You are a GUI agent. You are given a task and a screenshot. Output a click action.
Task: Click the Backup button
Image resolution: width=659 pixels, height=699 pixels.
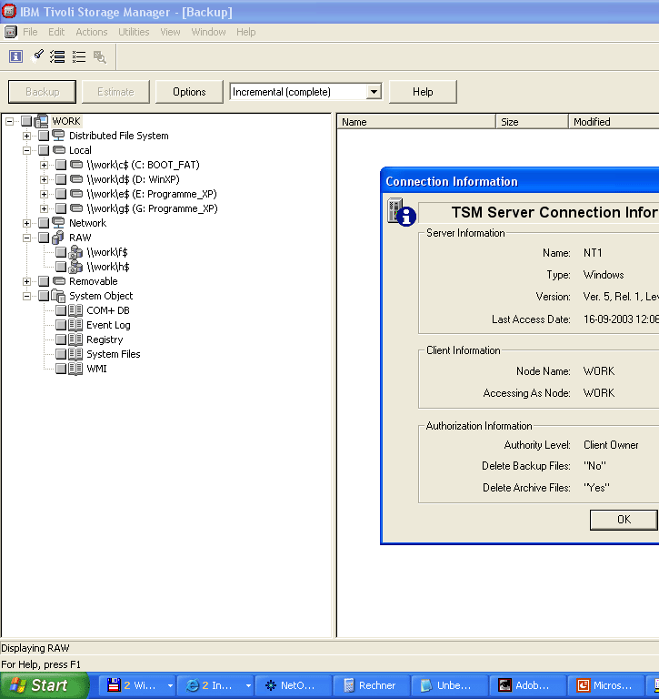tap(43, 92)
